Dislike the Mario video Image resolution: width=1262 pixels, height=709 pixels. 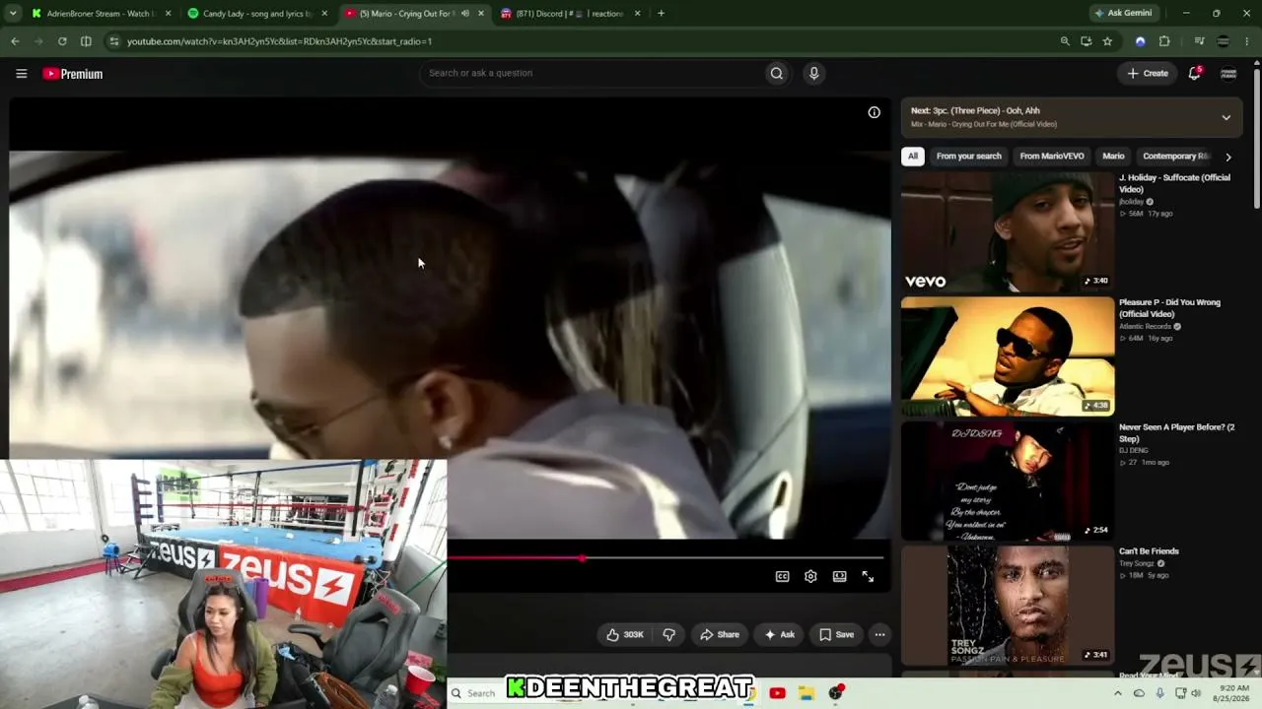click(668, 634)
